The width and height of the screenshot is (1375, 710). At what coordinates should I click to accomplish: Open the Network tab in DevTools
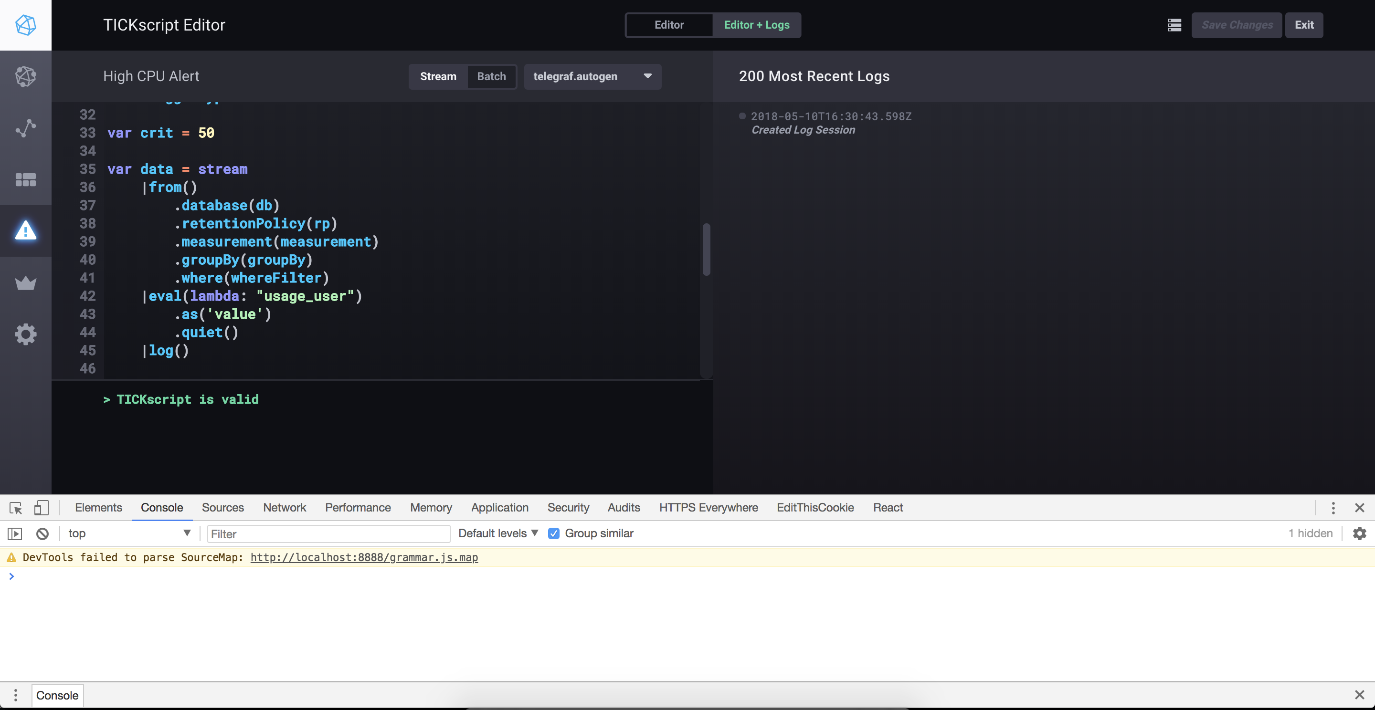pyautogui.click(x=284, y=508)
